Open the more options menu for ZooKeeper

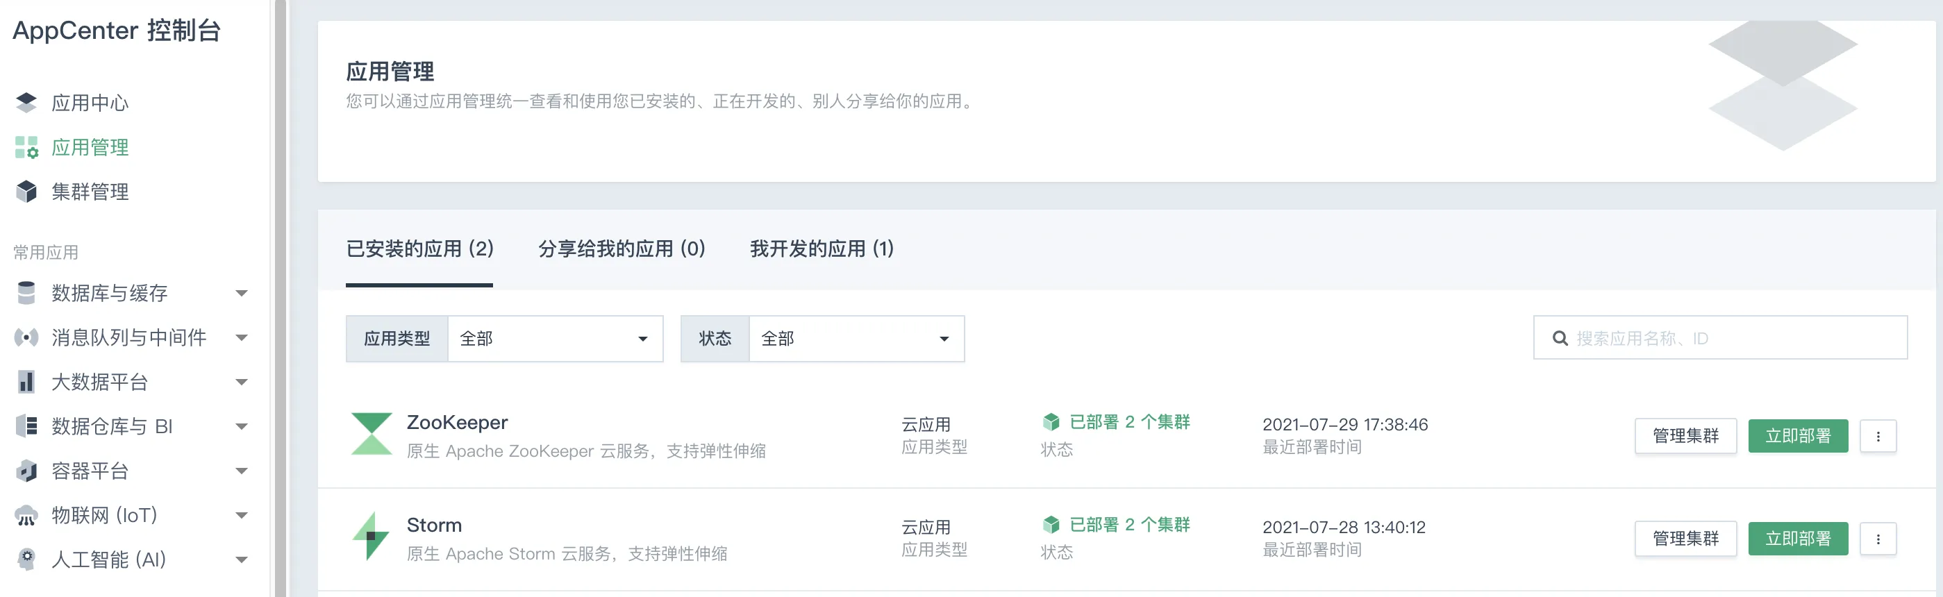pyautogui.click(x=1878, y=436)
